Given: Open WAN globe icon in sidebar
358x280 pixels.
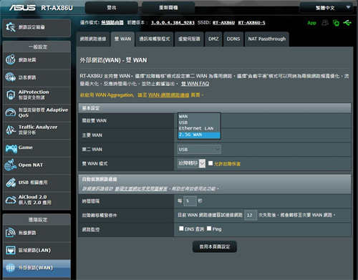Looking at the screenshot, I should point(11,268).
